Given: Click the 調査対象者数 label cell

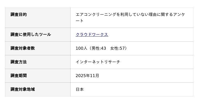Looking at the screenshot, I should (23, 48).
